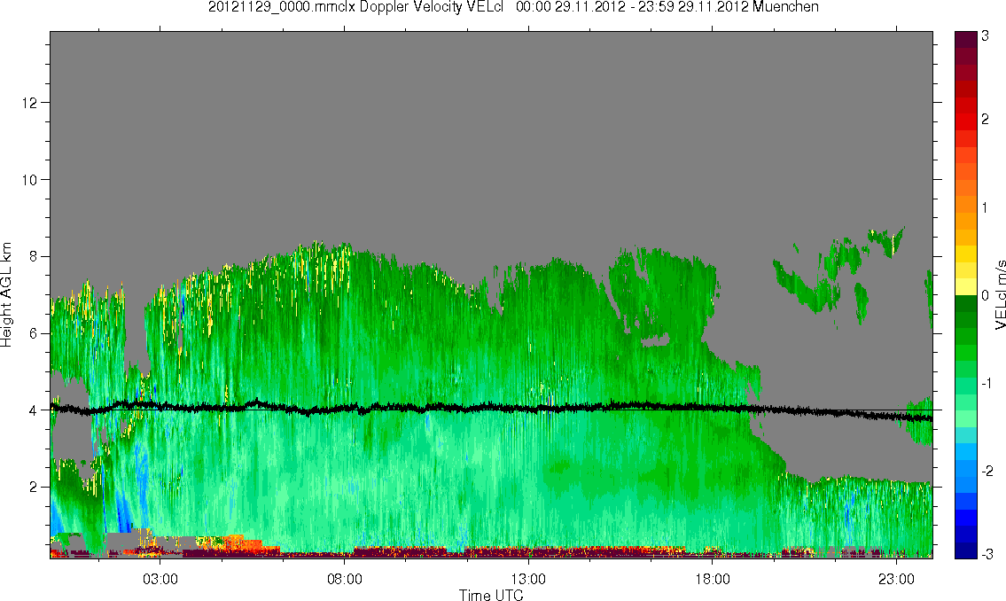Click the '4' height tick label

[34, 410]
